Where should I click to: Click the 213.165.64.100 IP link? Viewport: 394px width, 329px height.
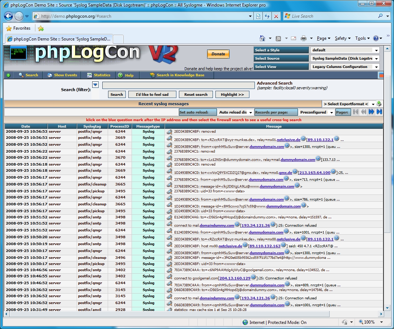pyautogui.click(x=315, y=173)
